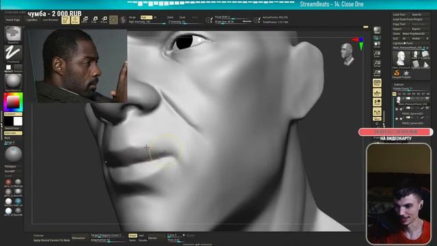Click the sculptris-style S sphere icon

(123, 20)
